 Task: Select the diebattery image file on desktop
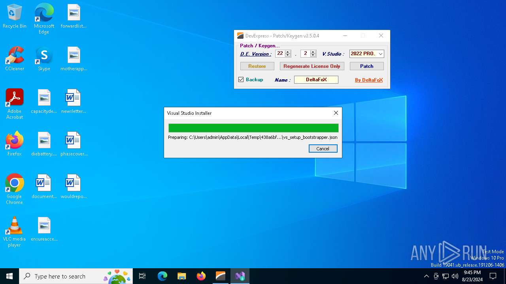[44, 144]
